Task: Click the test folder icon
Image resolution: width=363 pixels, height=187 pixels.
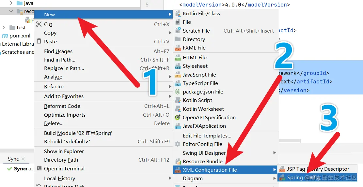Action: tap(12, 27)
